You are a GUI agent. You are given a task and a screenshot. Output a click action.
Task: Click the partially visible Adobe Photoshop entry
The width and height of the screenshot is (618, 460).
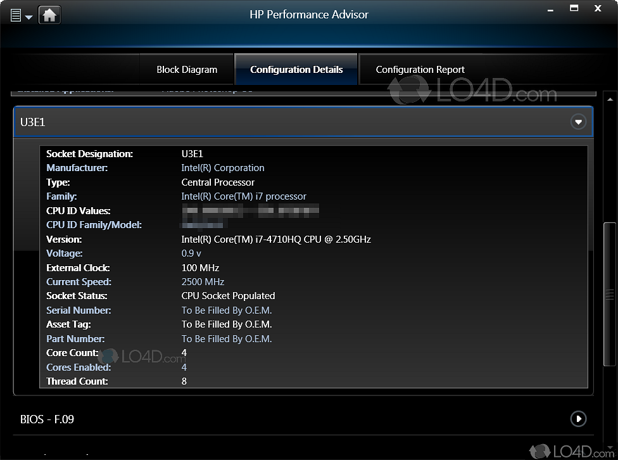[209, 89]
